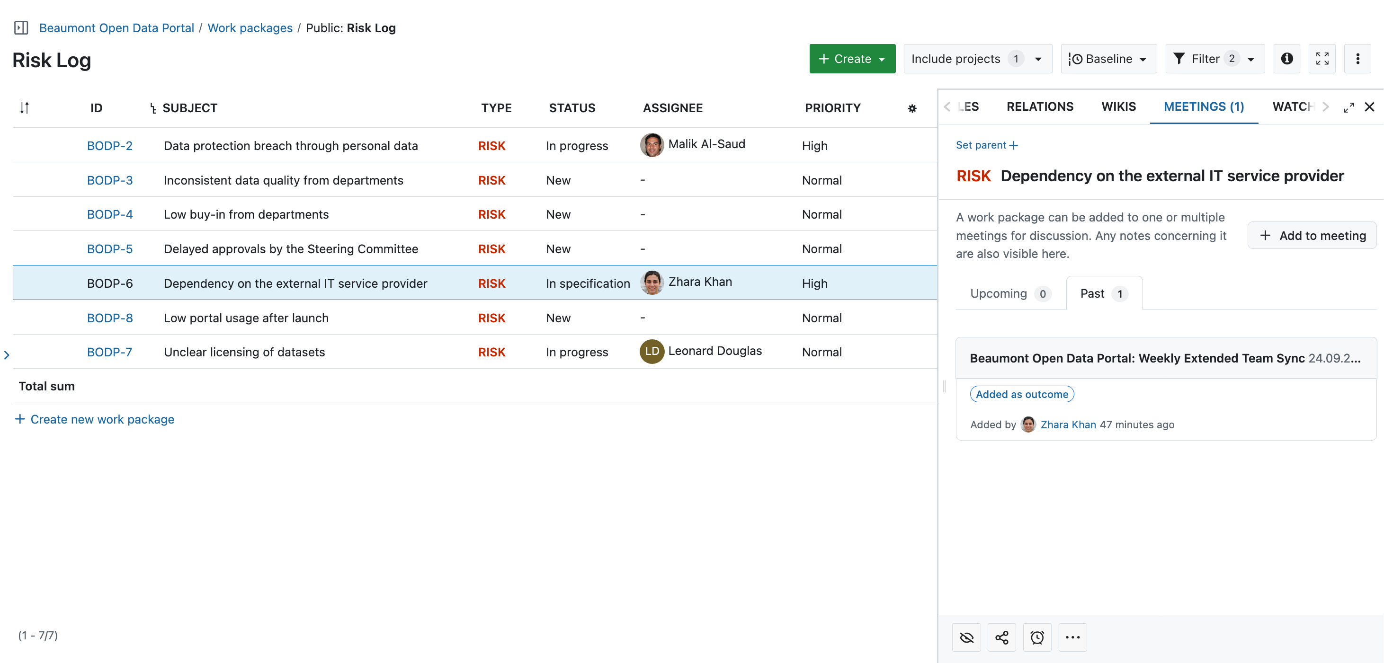Set a reminder using the alarm clock icon
The width and height of the screenshot is (1384, 663).
tap(1037, 637)
